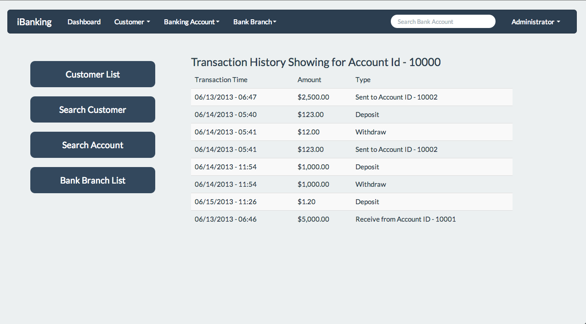Open the Search Account page
The width and height of the screenshot is (586, 324).
click(x=92, y=145)
